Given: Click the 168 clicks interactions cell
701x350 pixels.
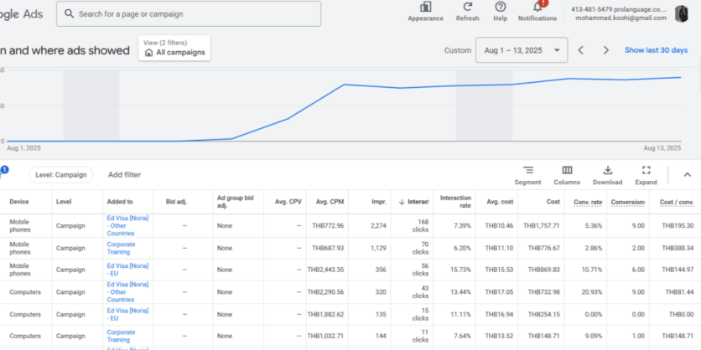Looking at the screenshot, I should coord(420,226).
